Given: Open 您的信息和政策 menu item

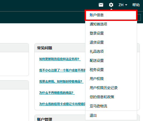Looking at the screenshot, I should pos(111,97).
